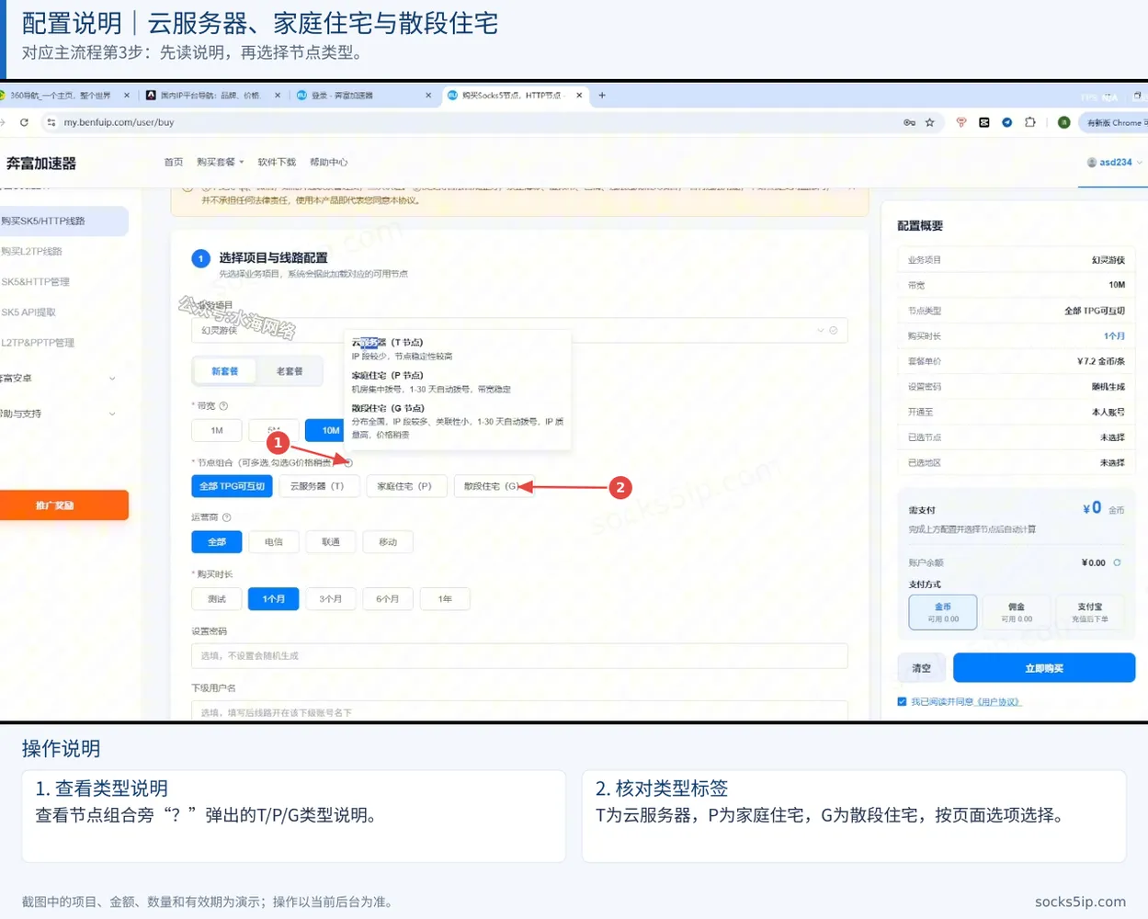Click the help icon next to 节点组合
The height and width of the screenshot is (919, 1148).
[348, 462]
